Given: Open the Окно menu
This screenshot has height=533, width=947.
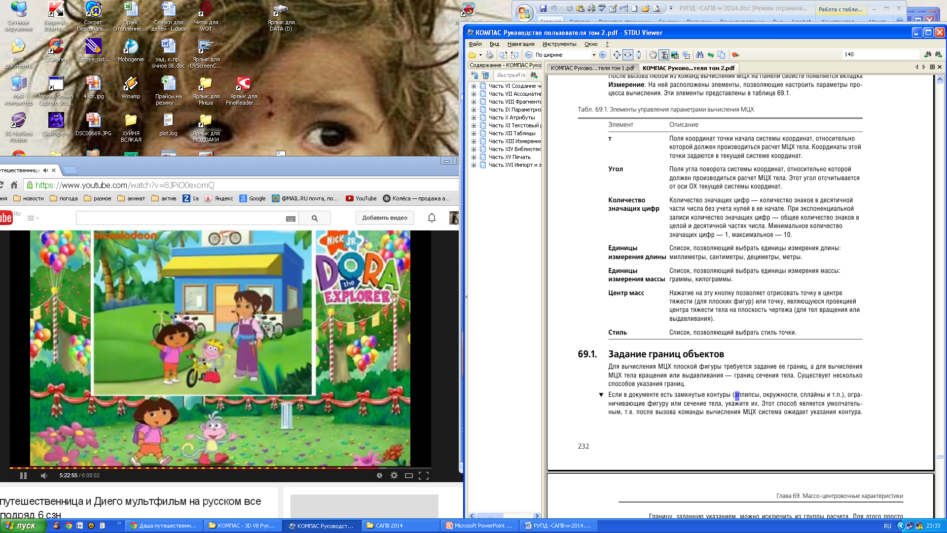Looking at the screenshot, I should coord(591,44).
